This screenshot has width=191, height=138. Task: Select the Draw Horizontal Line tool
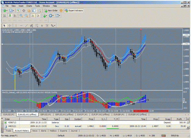pyautogui.click(x=21, y=26)
